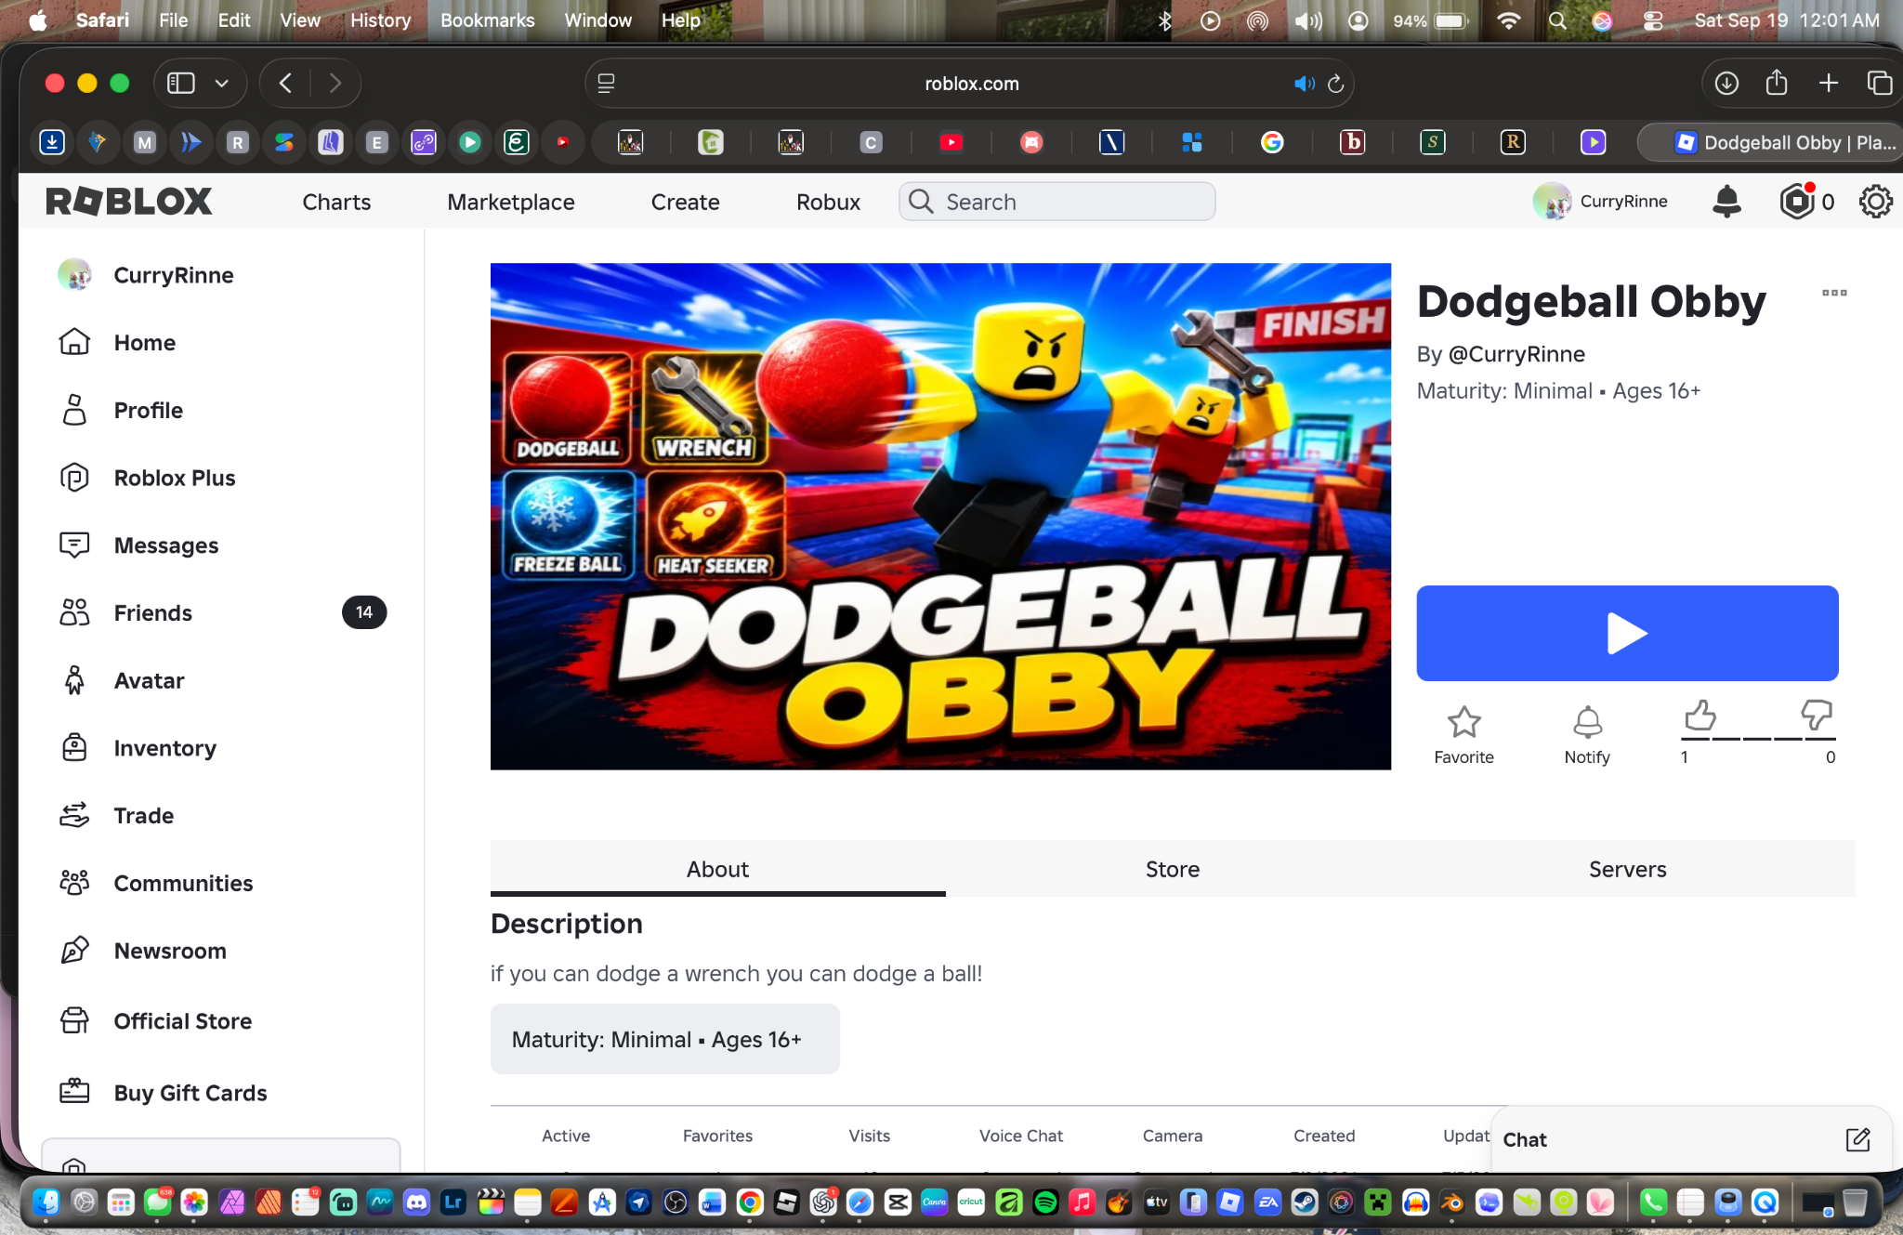Open the Roblox settings gear
Image resolution: width=1903 pixels, height=1235 pixels.
pyautogui.click(x=1875, y=202)
